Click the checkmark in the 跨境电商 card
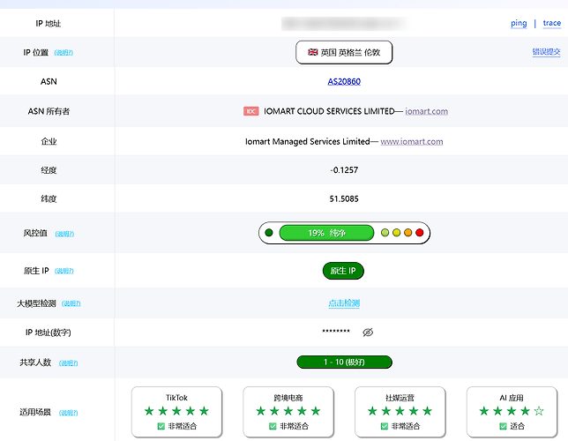The image size is (568, 441). 273,427
